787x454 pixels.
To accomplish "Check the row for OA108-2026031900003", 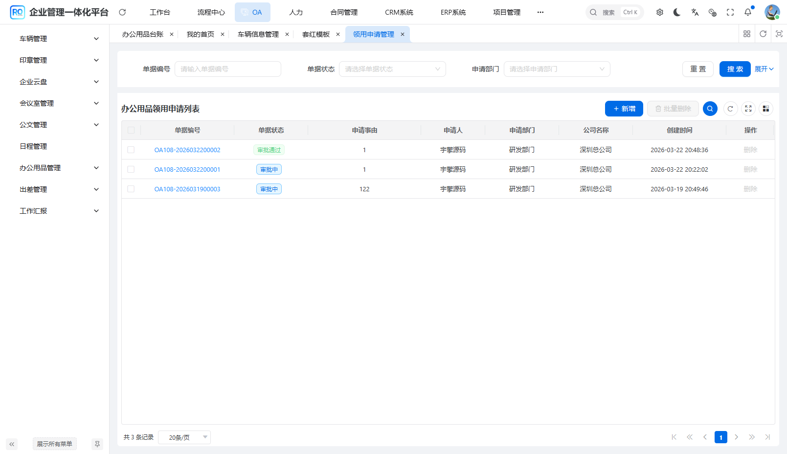I will [x=131, y=189].
